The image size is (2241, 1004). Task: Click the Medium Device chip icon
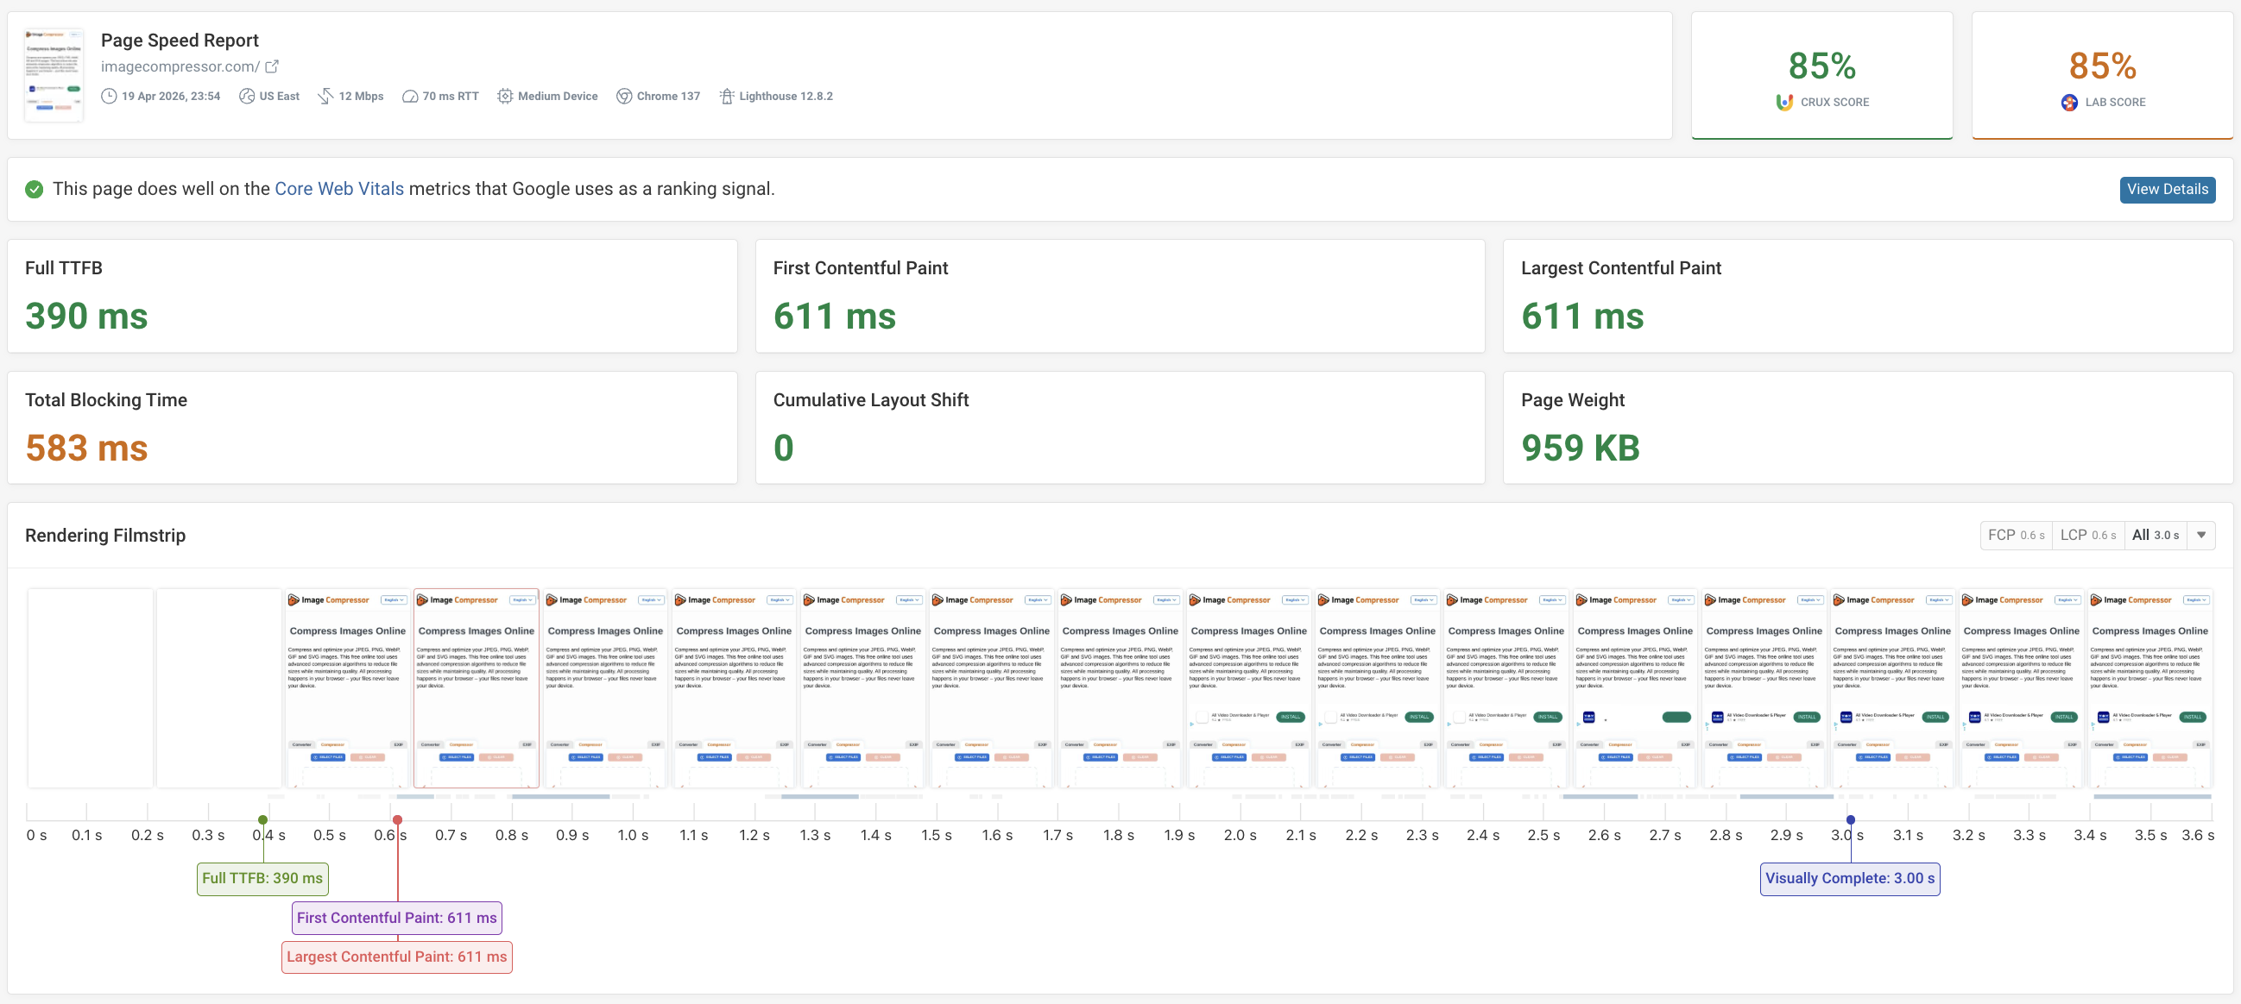click(506, 96)
